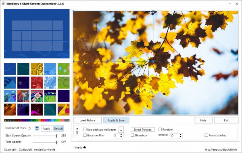Increase slideshow Interval with up arrow

click(181, 134)
